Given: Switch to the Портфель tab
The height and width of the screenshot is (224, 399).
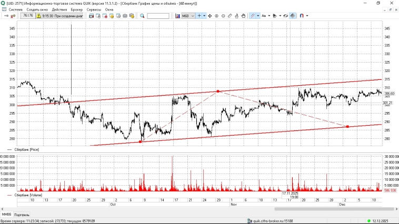Looking at the screenshot, I should (x=22, y=215).
